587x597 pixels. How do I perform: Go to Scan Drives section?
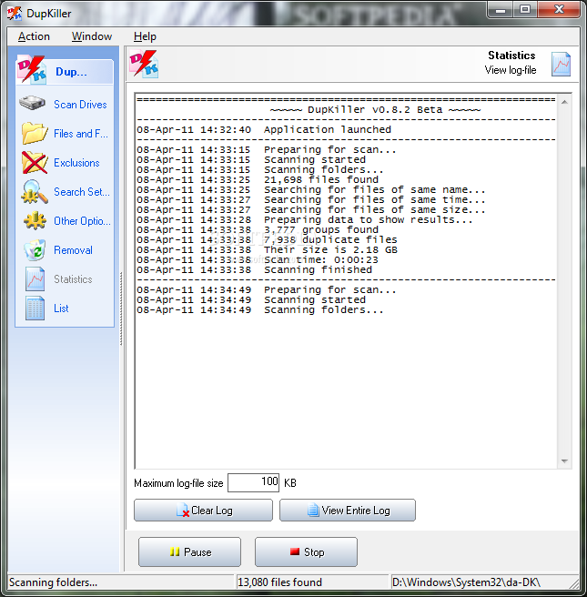click(80, 105)
